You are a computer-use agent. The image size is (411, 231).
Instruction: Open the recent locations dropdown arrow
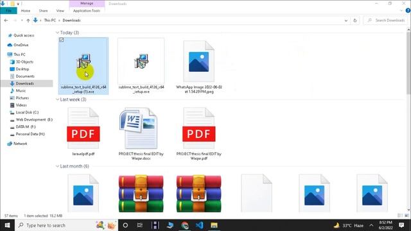point(22,20)
